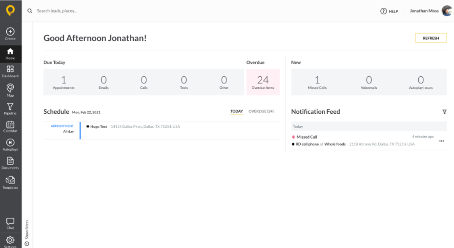The image size is (454, 248).
Task: Open the Calendar section
Action: 10,127
